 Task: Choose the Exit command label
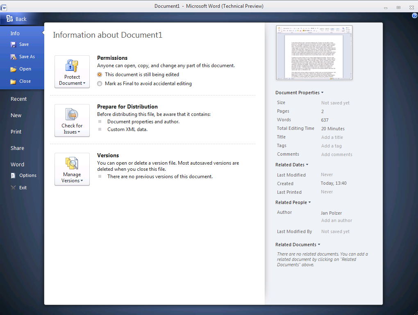pos(23,188)
